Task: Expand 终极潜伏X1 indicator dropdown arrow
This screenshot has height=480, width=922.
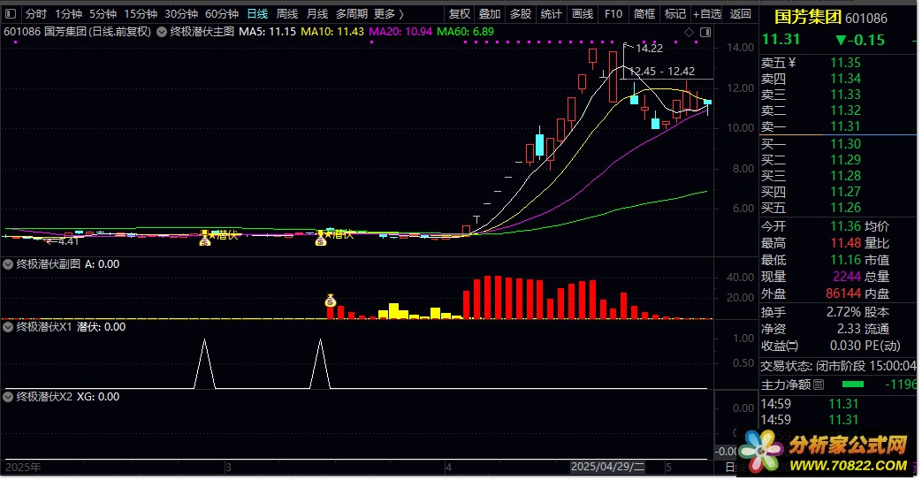Action: point(8,327)
